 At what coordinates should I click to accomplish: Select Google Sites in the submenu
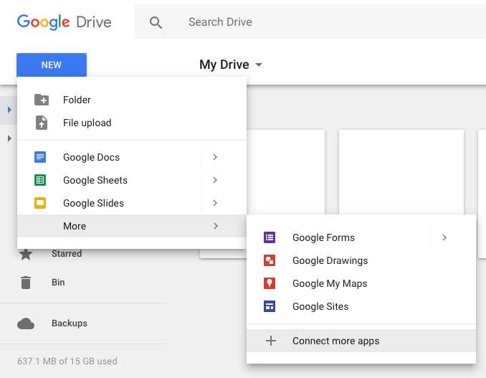click(361, 306)
